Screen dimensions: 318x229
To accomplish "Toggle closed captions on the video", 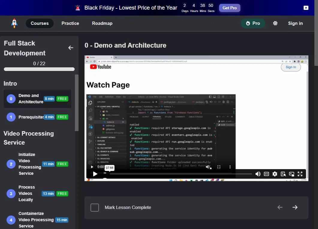I will [266, 174].
